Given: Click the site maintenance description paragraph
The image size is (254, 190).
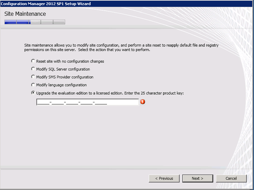Looking at the screenshot, I should pyautogui.click(x=121, y=48).
